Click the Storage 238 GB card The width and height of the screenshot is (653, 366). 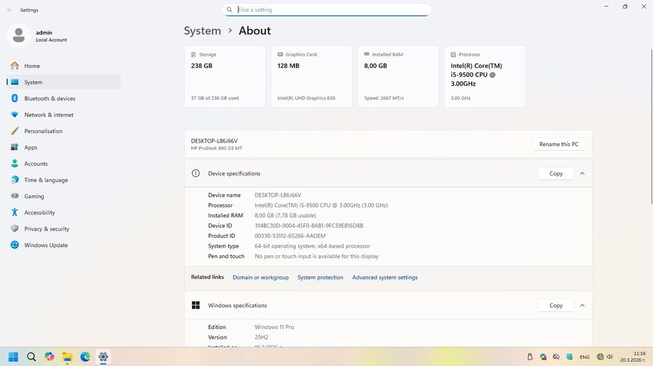click(225, 76)
